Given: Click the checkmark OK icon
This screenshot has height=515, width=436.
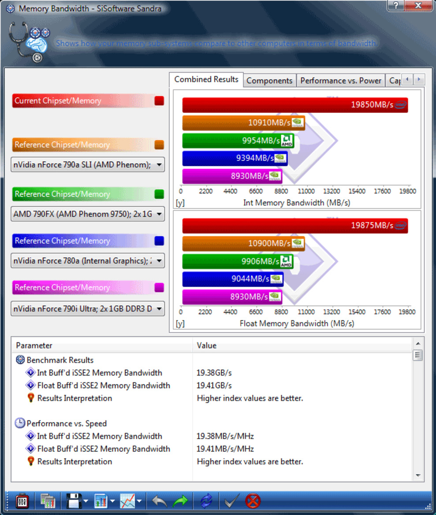Looking at the screenshot, I should click(x=231, y=501).
